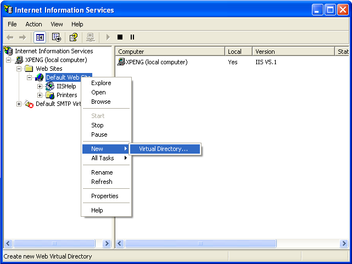The height and width of the screenshot is (264, 352).
Task: Choose Help at bottom of context menu
Action: [x=106, y=210]
